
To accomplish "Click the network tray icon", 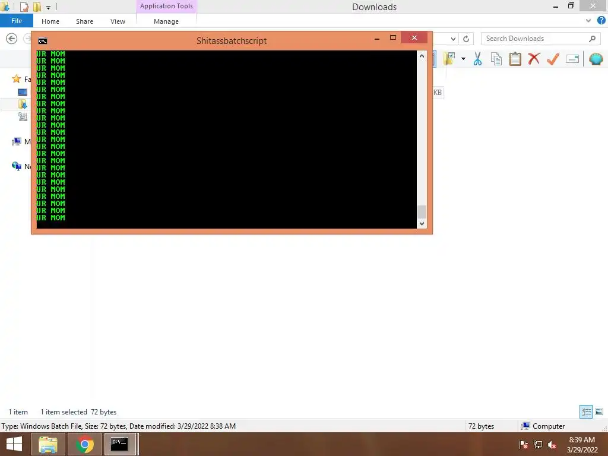I will (x=538, y=445).
